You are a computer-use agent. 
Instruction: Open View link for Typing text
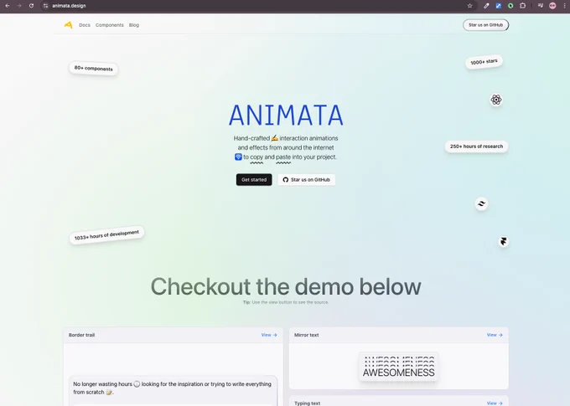click(495, 403)
